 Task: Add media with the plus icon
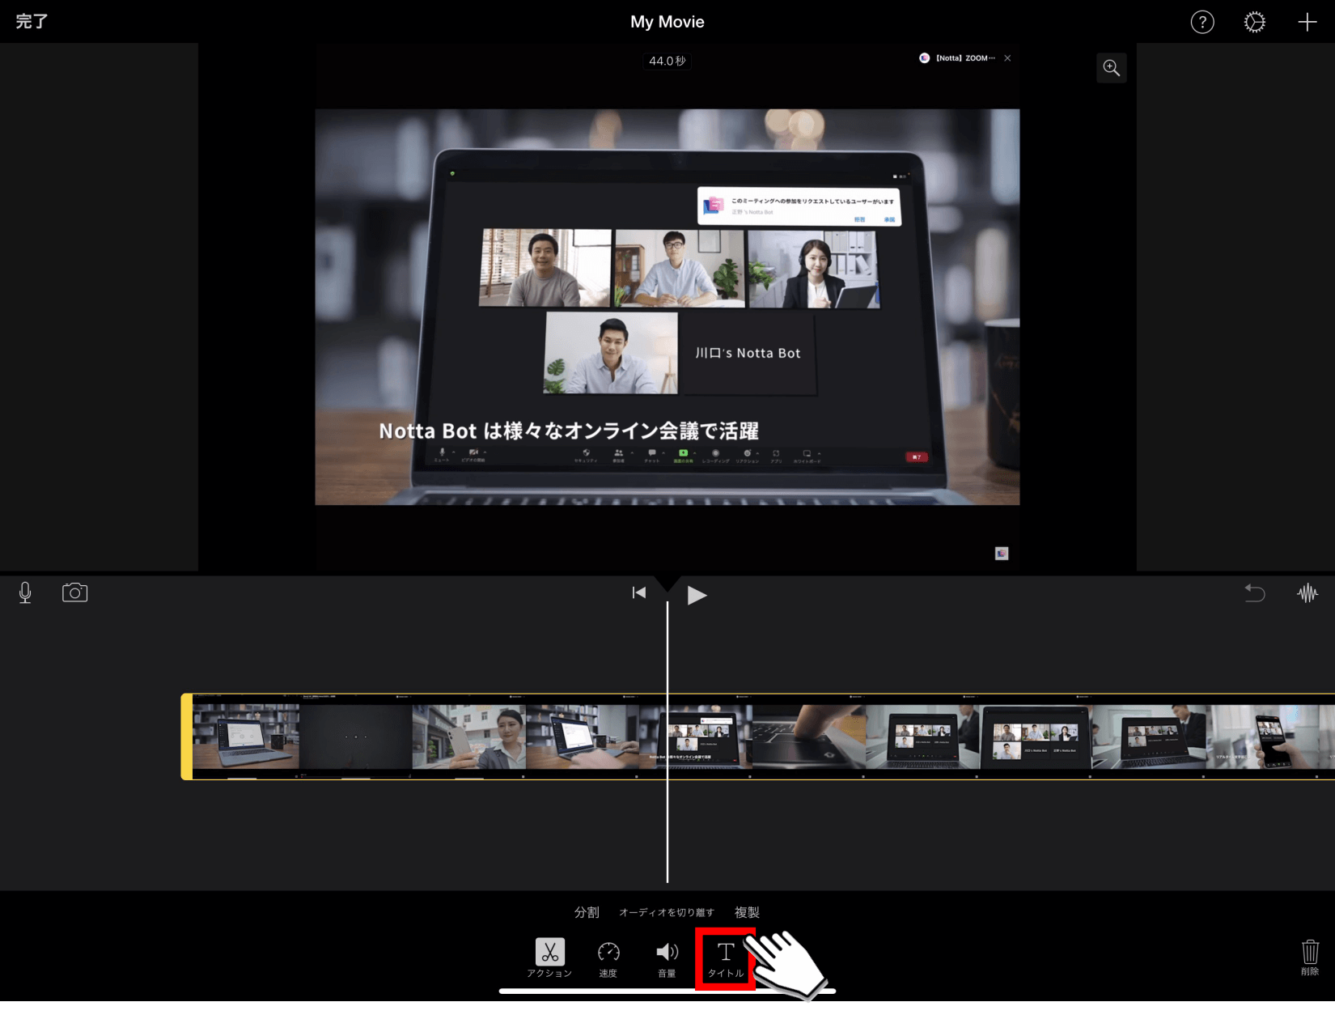[x=1307, y=23]
